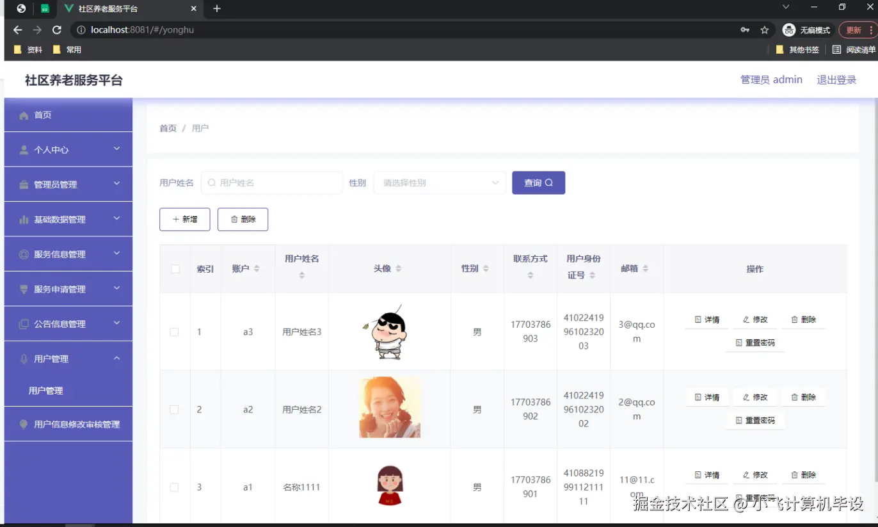Click the person icon beside 个人中心
This screenshot has height=527, width=878.
coord(22,149)
